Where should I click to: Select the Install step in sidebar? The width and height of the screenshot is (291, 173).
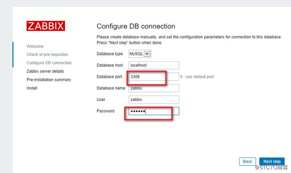click(x=32, y=88)
